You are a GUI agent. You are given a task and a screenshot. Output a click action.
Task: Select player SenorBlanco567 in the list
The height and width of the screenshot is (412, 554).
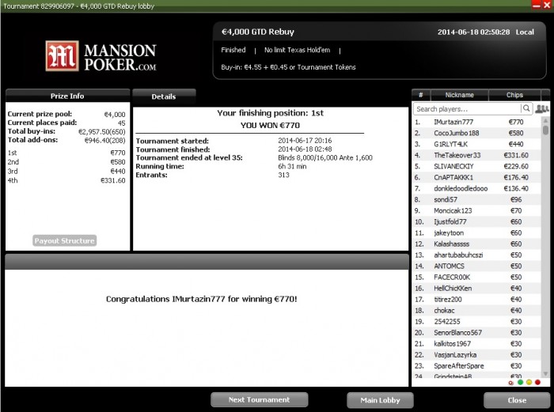[477, 333]
